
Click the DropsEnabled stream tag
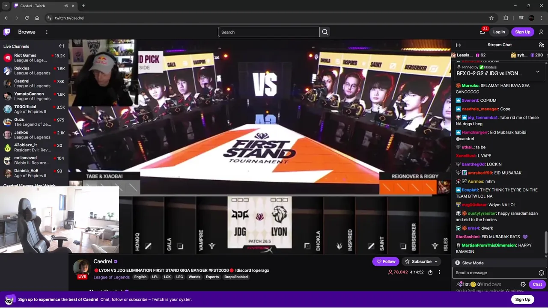pyautogui.click(x=236, y=277)
